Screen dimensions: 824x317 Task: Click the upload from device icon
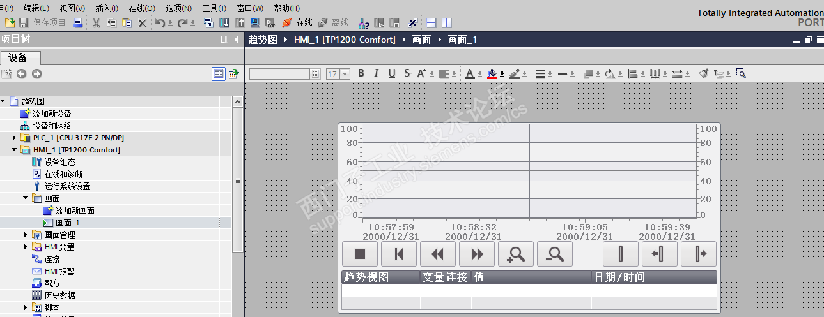pyautogui.click(x=239, y=23)
